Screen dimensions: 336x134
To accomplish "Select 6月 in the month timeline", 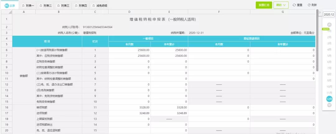I will (329, 62).
